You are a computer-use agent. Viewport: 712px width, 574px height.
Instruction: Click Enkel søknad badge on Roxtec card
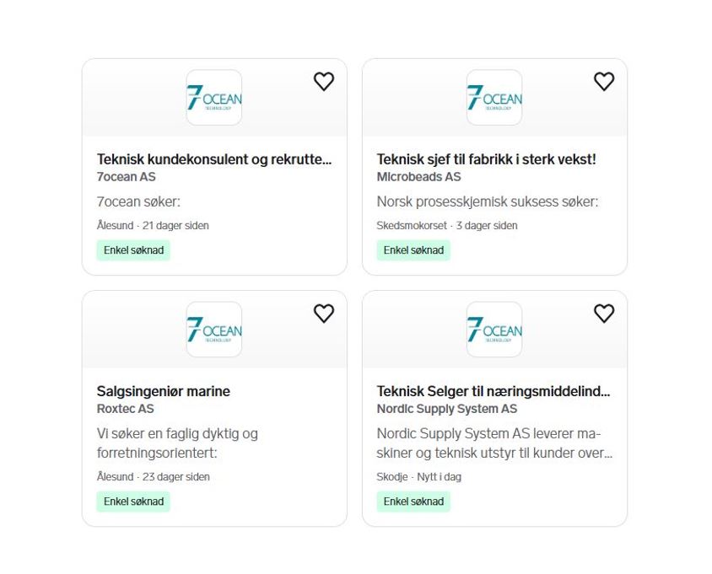tap(133, 502)
